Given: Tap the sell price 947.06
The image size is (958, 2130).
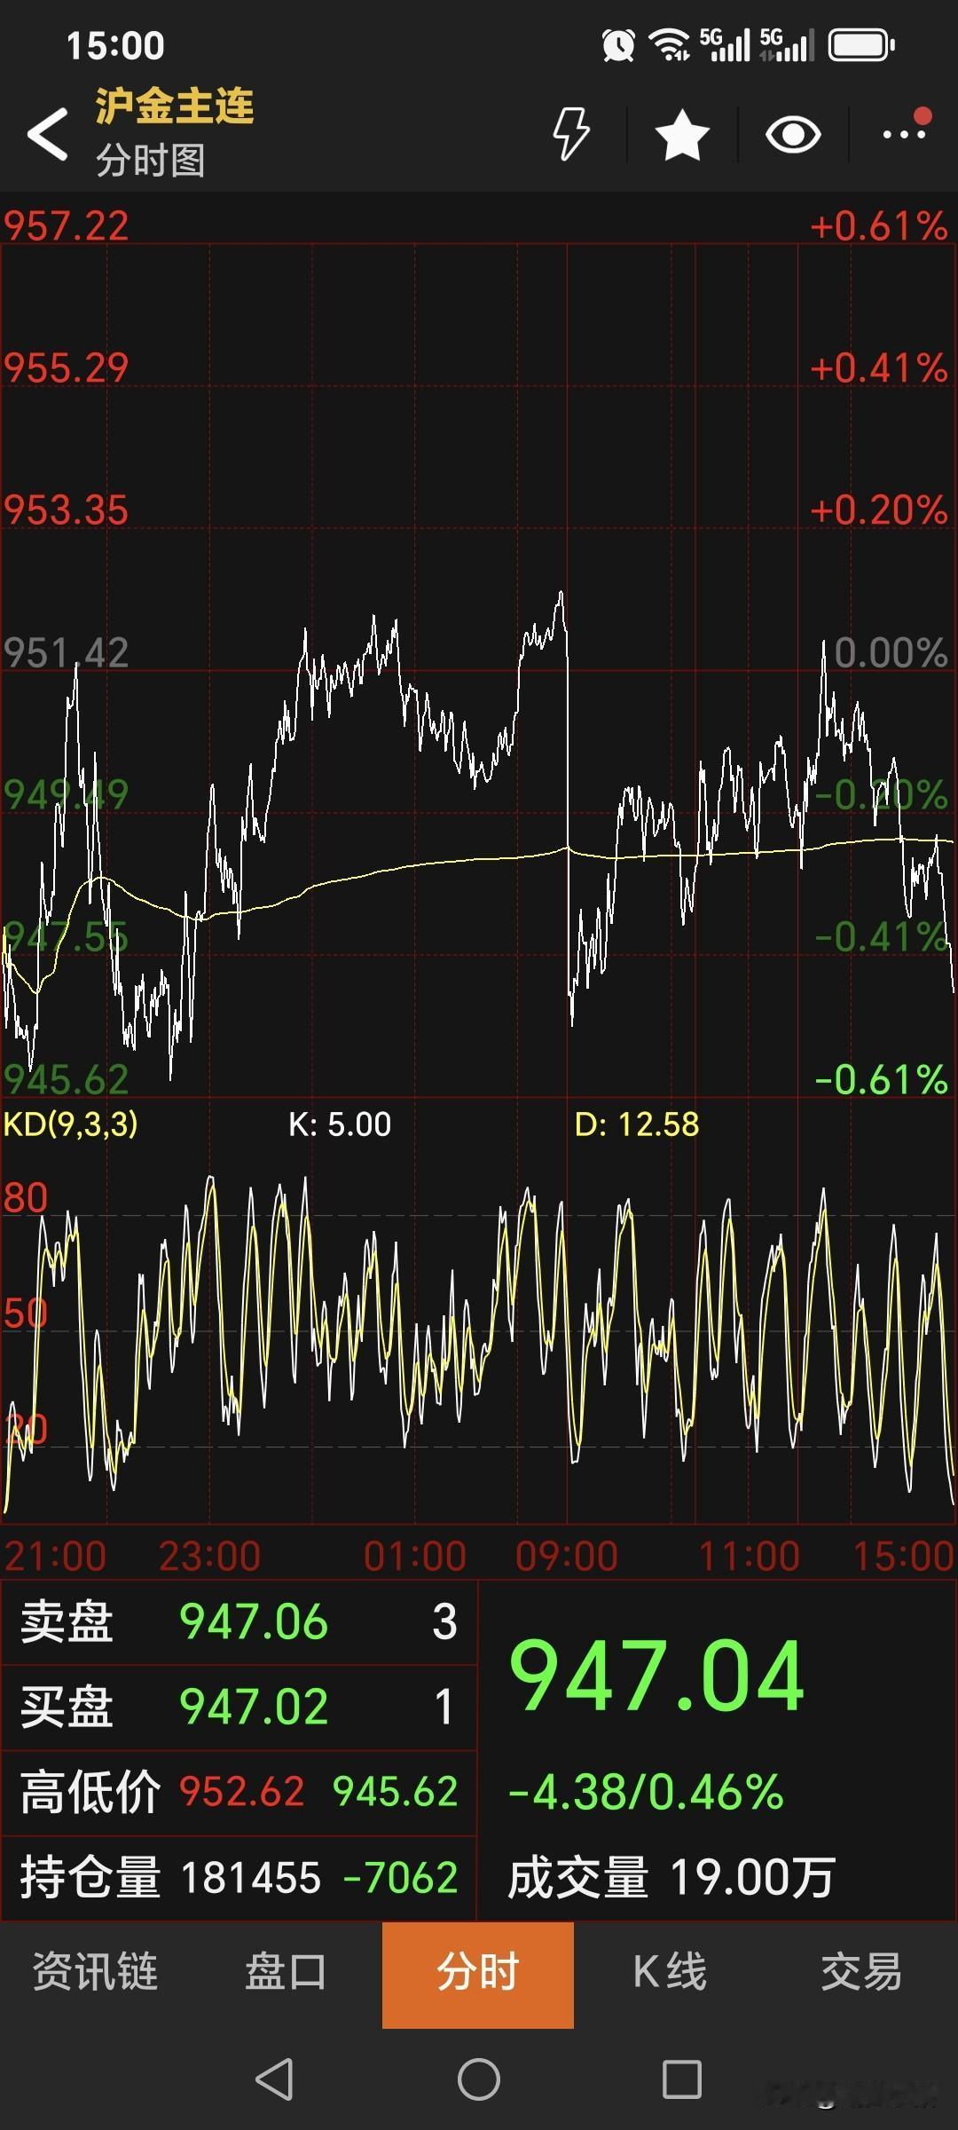Looking at the screenshot, I should point(254,1621).
